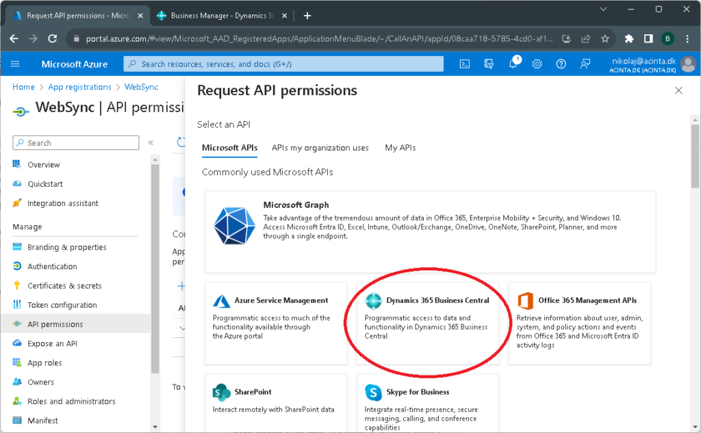The height and width of the screenshot is (433, 701).
Task: Switch to APIs my organization uses
Action: click(x=319, y=147)
